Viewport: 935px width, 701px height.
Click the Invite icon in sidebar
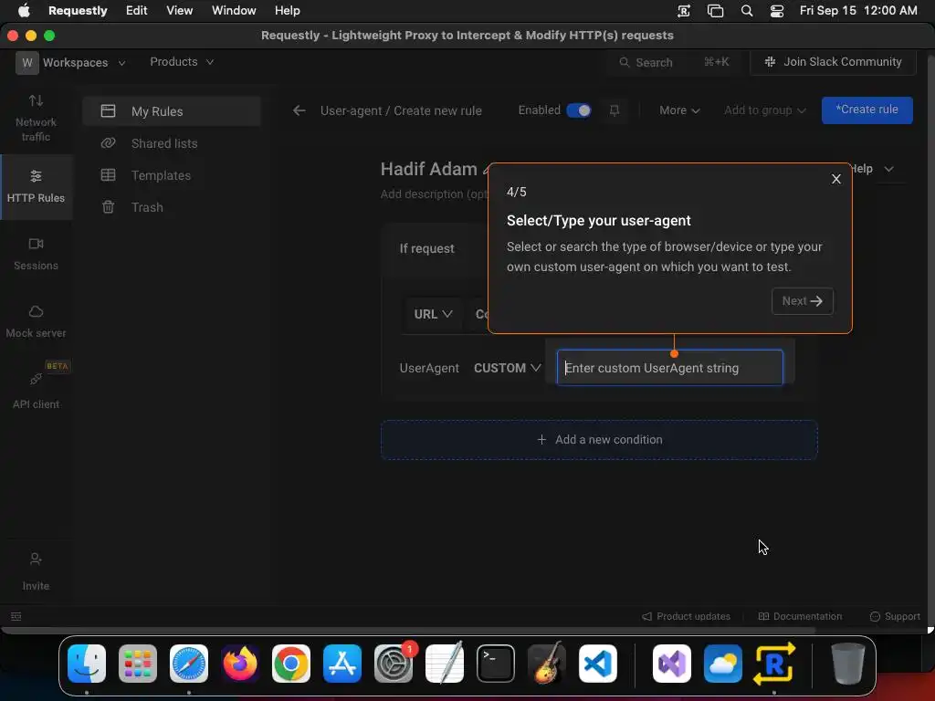[x=36, y=571]
